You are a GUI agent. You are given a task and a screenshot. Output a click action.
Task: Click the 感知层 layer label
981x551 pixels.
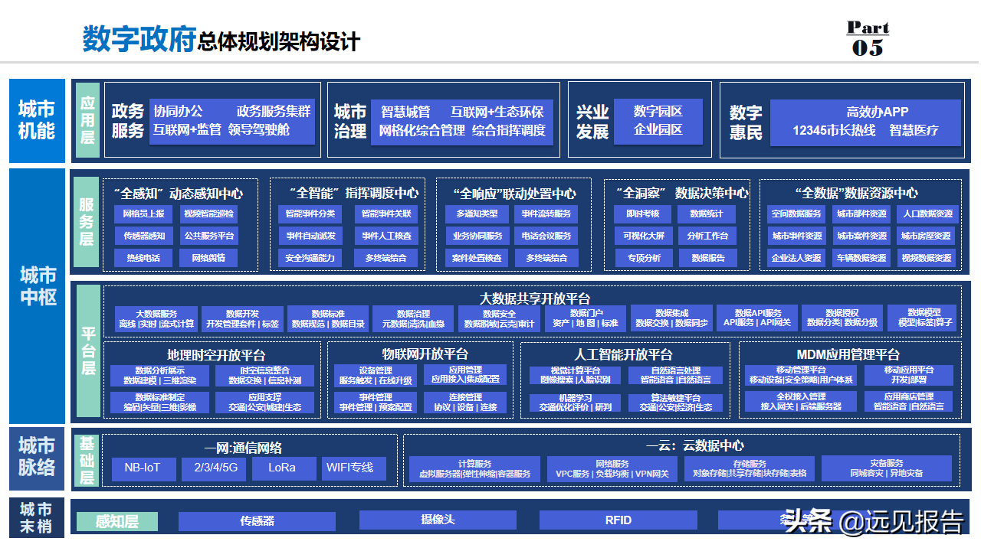point(116,522)
